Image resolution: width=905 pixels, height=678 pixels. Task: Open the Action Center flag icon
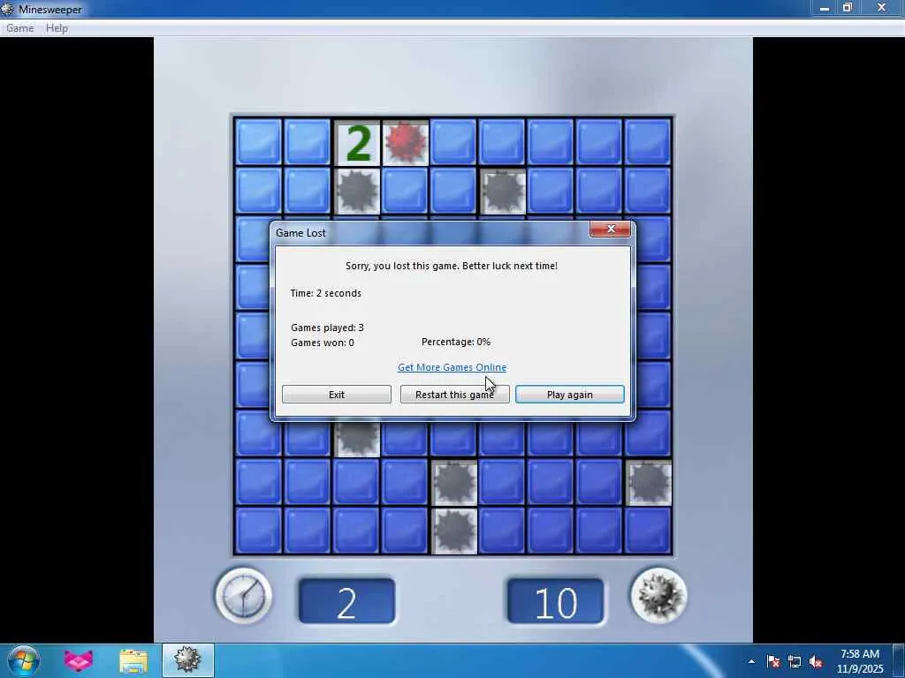[773, 661]
